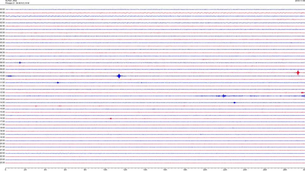Screen dimensions: 305x171
Task: Click the 22m tick label on time axis
Action: pos(225,170)
